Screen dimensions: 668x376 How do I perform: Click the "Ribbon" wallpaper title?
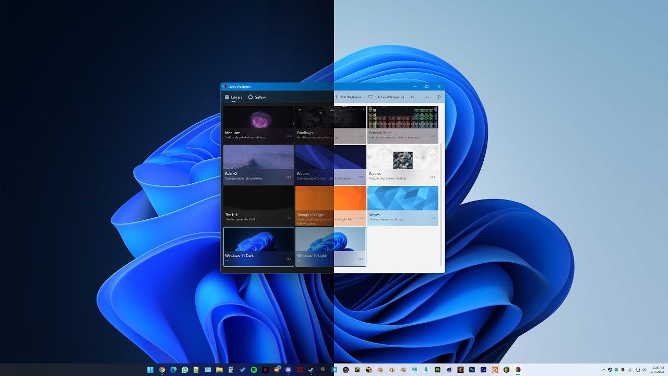point(303,174)
